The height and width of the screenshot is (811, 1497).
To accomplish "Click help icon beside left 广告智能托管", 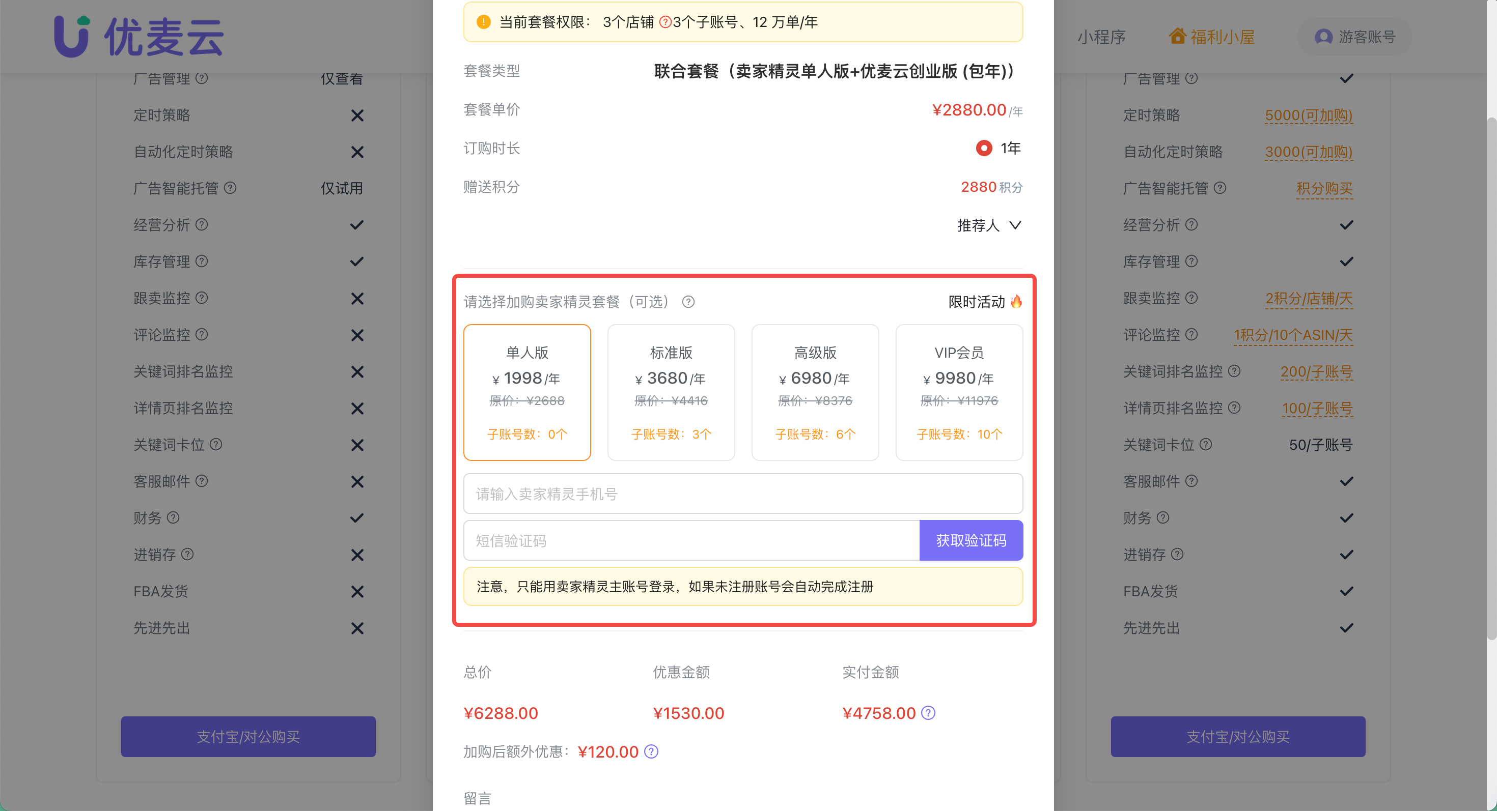I will 230,188.
